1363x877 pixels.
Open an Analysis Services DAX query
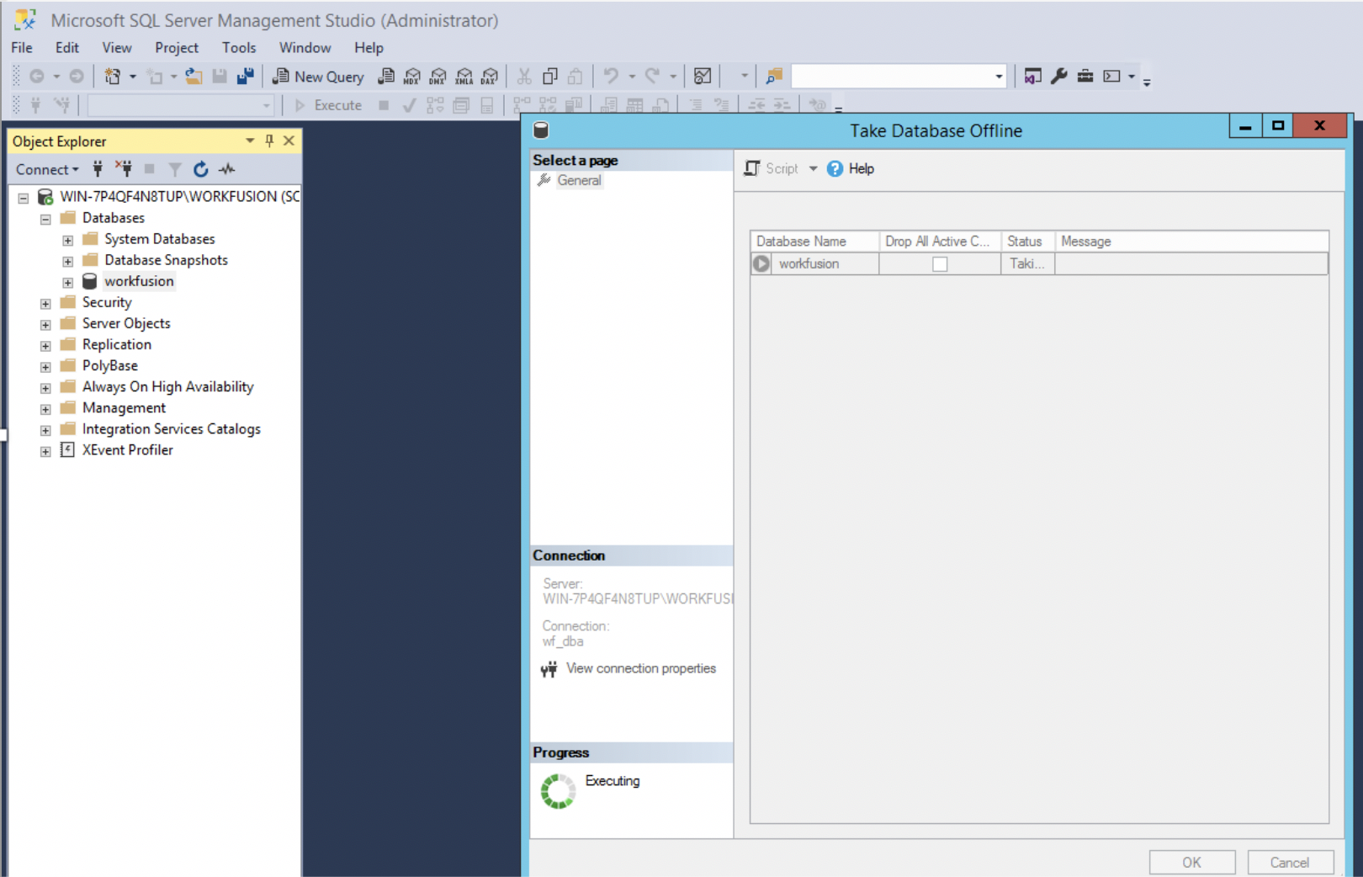(x=490, y=77)
